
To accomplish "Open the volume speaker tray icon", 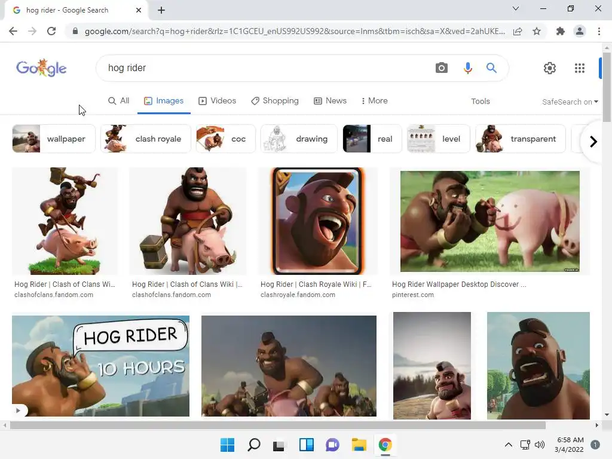I will 540,445.
